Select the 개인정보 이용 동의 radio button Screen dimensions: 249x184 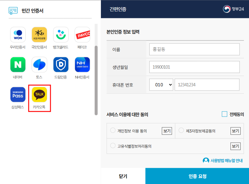pos(113,130)
